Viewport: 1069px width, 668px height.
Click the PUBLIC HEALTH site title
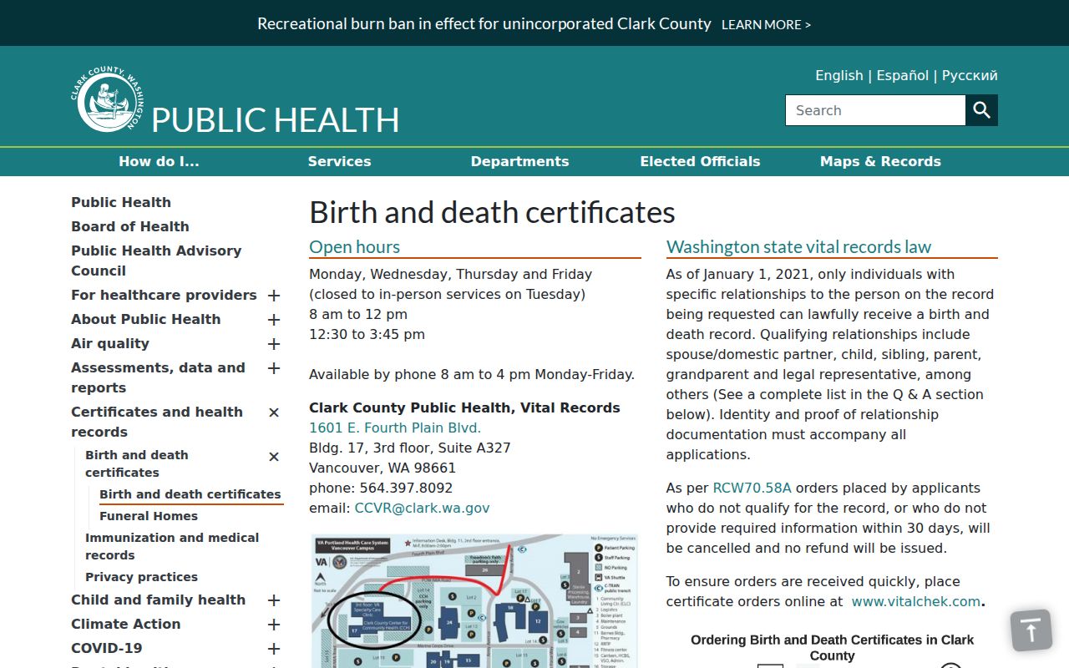(275, 120)
